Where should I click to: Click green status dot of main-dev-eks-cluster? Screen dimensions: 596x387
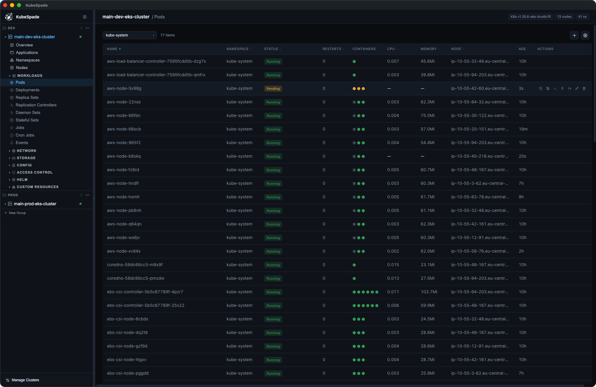tap(80, 37)
